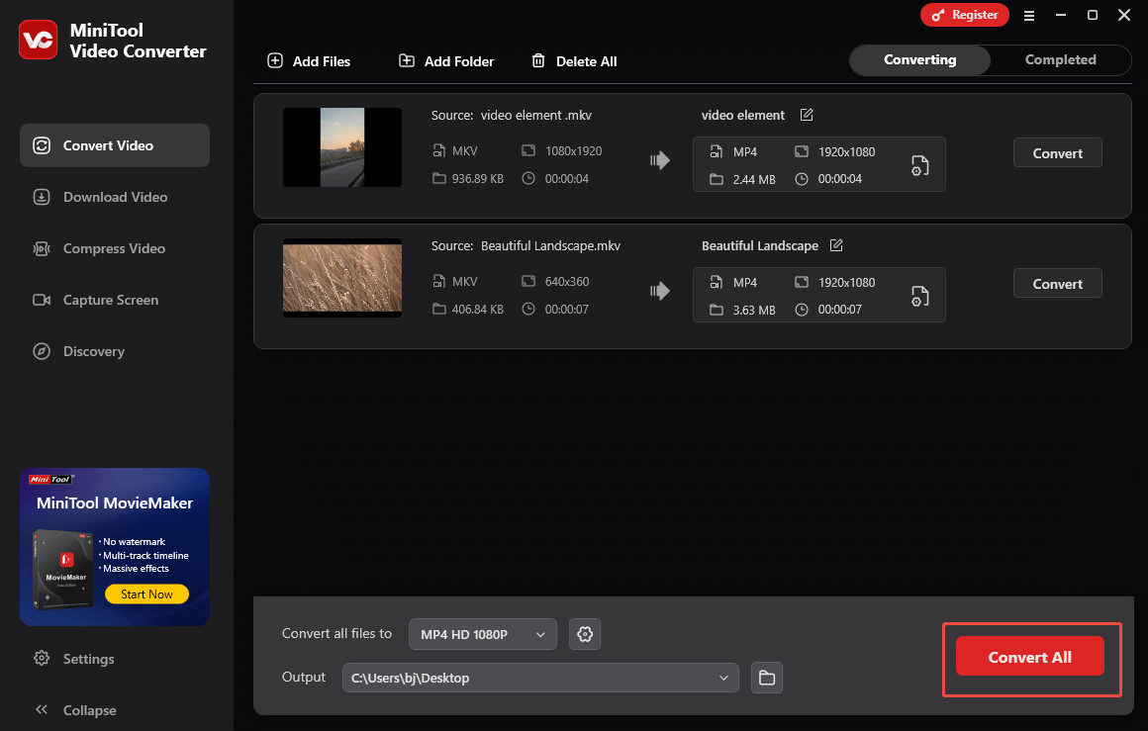Image resolution: width=1148 pixels, height=731 pixels.
Task: Open output format settings for video element
Action: (x=919, y=166)
